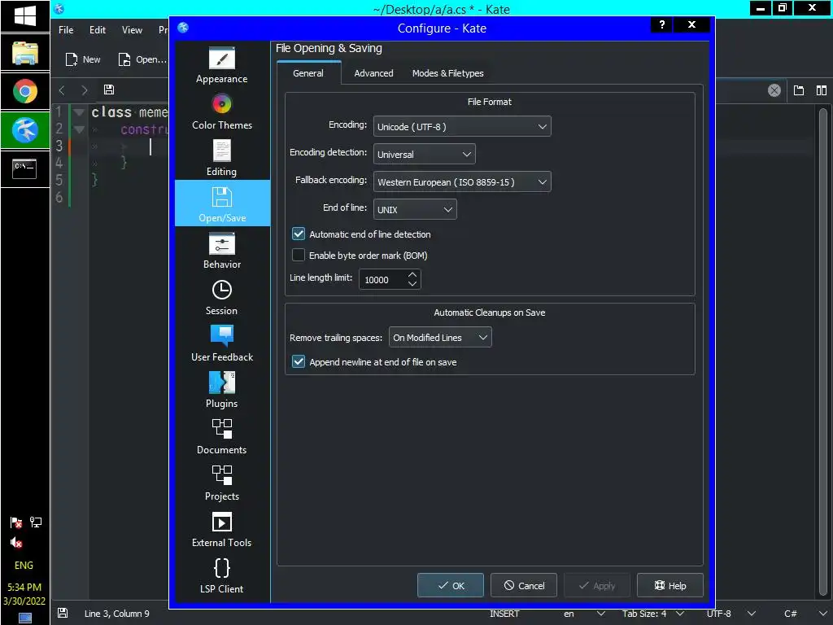Open the Plugins settings page
Viewport: 833px width, 625px height.
222,389
